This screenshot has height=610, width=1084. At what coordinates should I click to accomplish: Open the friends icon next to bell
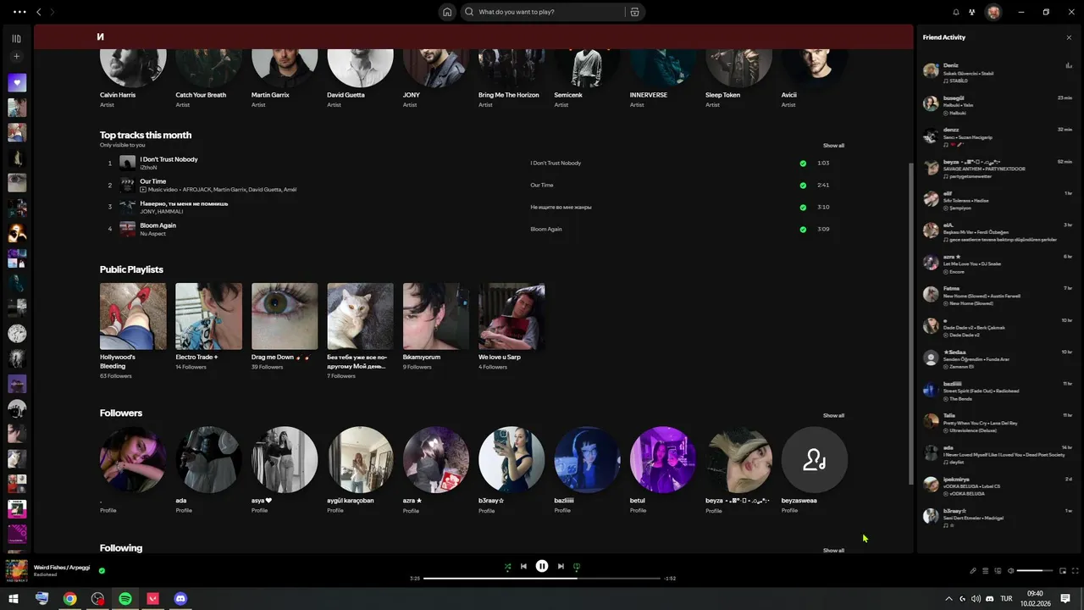pos(972,12)
